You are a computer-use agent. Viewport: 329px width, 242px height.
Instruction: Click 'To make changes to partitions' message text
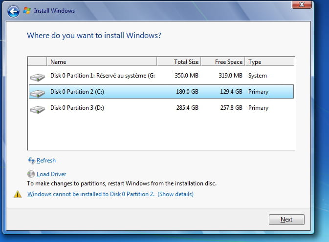pyautogui.click(x=122, y=183)
